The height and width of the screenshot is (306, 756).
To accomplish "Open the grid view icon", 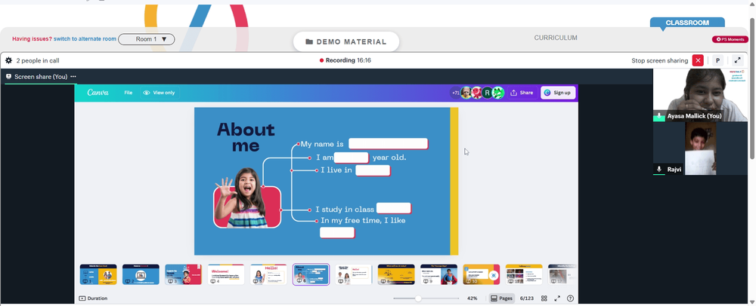I will (544, 298).
